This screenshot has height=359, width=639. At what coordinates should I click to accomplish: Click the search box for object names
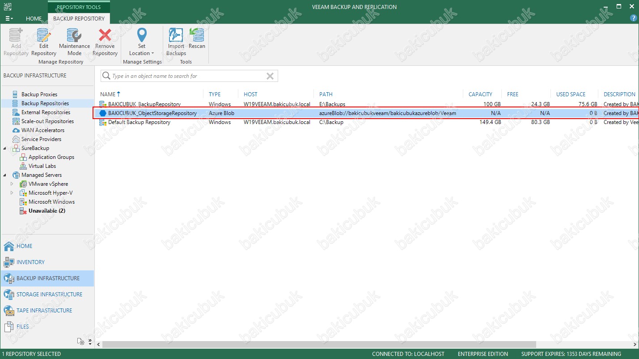pyautogui.click(x=189, y=76)
